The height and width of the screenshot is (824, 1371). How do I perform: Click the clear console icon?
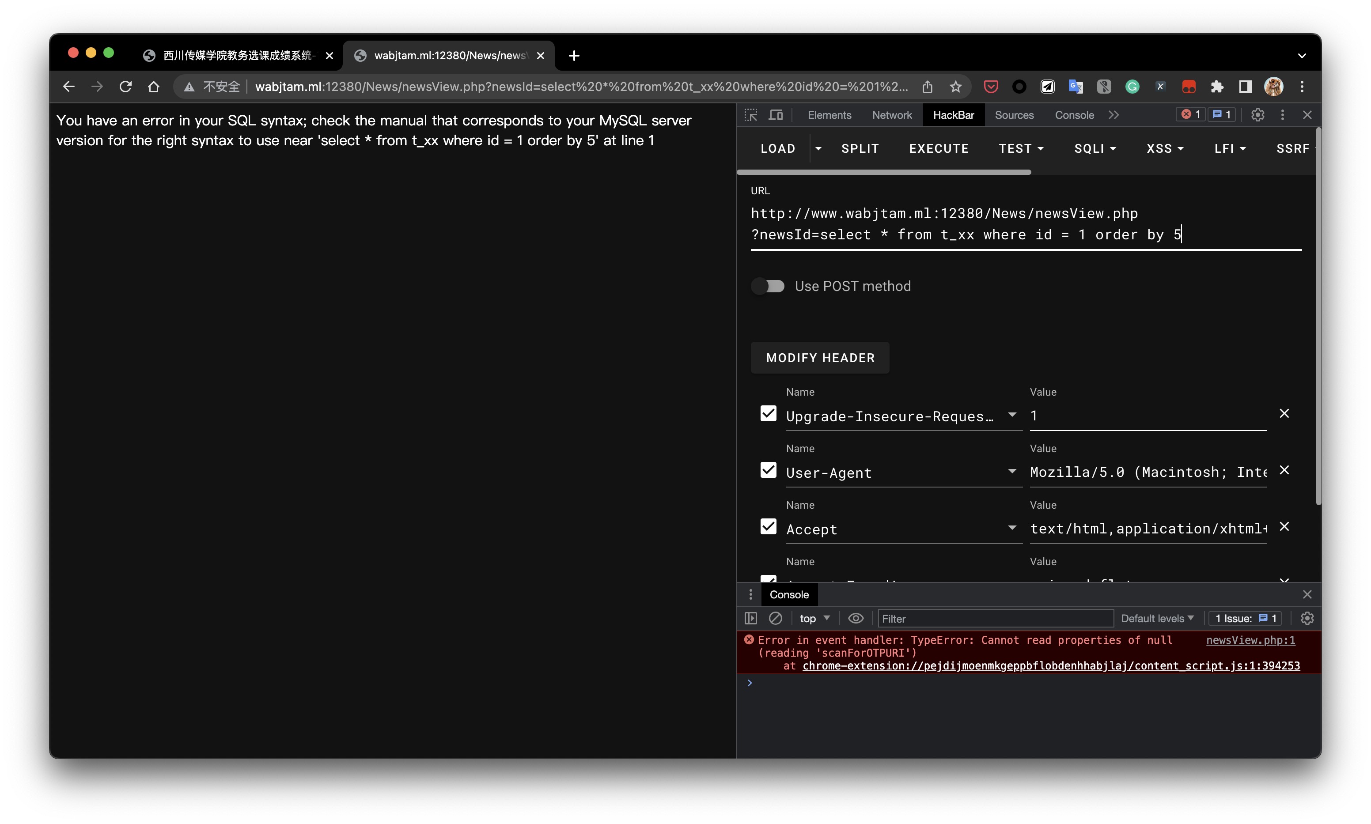tap(775, 618)
